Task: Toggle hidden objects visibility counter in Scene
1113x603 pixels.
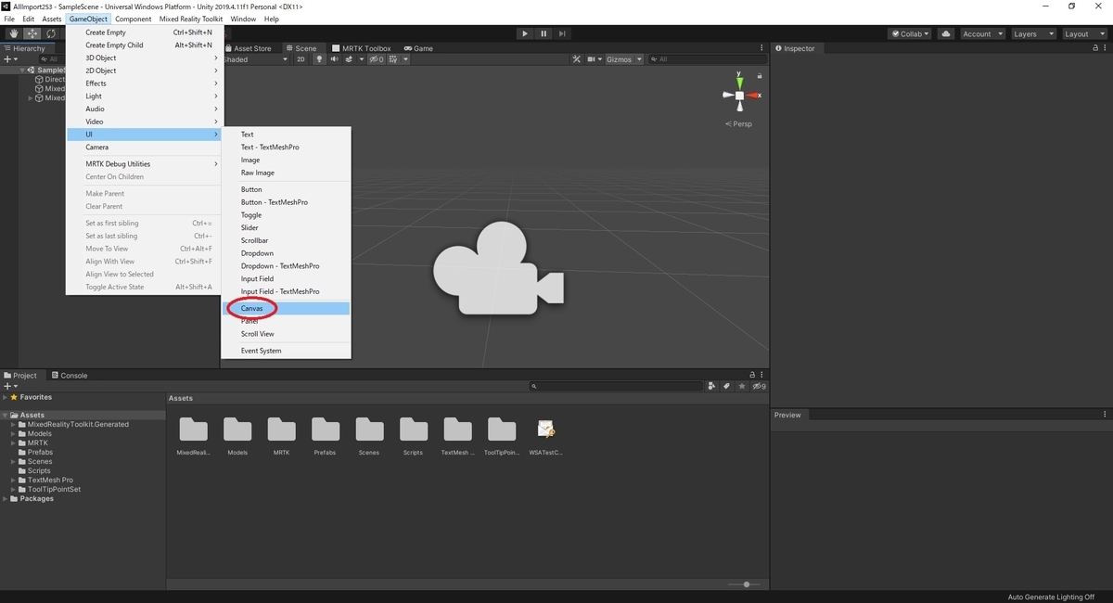Action: tap(376, 59)
